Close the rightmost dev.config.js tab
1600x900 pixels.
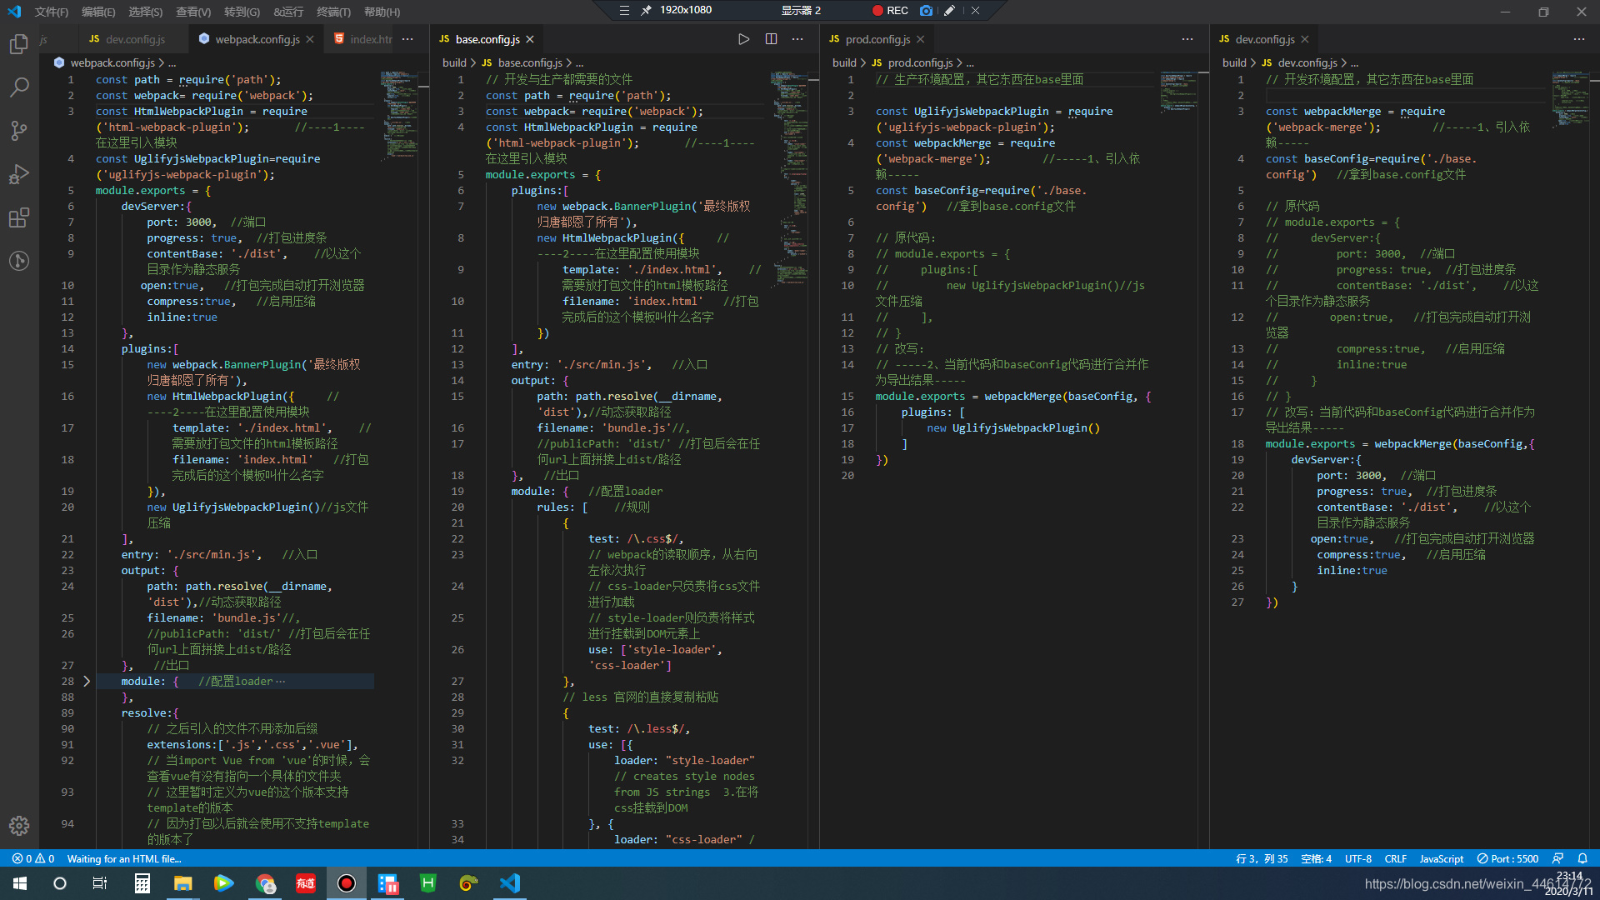(x=1305, y=39)
